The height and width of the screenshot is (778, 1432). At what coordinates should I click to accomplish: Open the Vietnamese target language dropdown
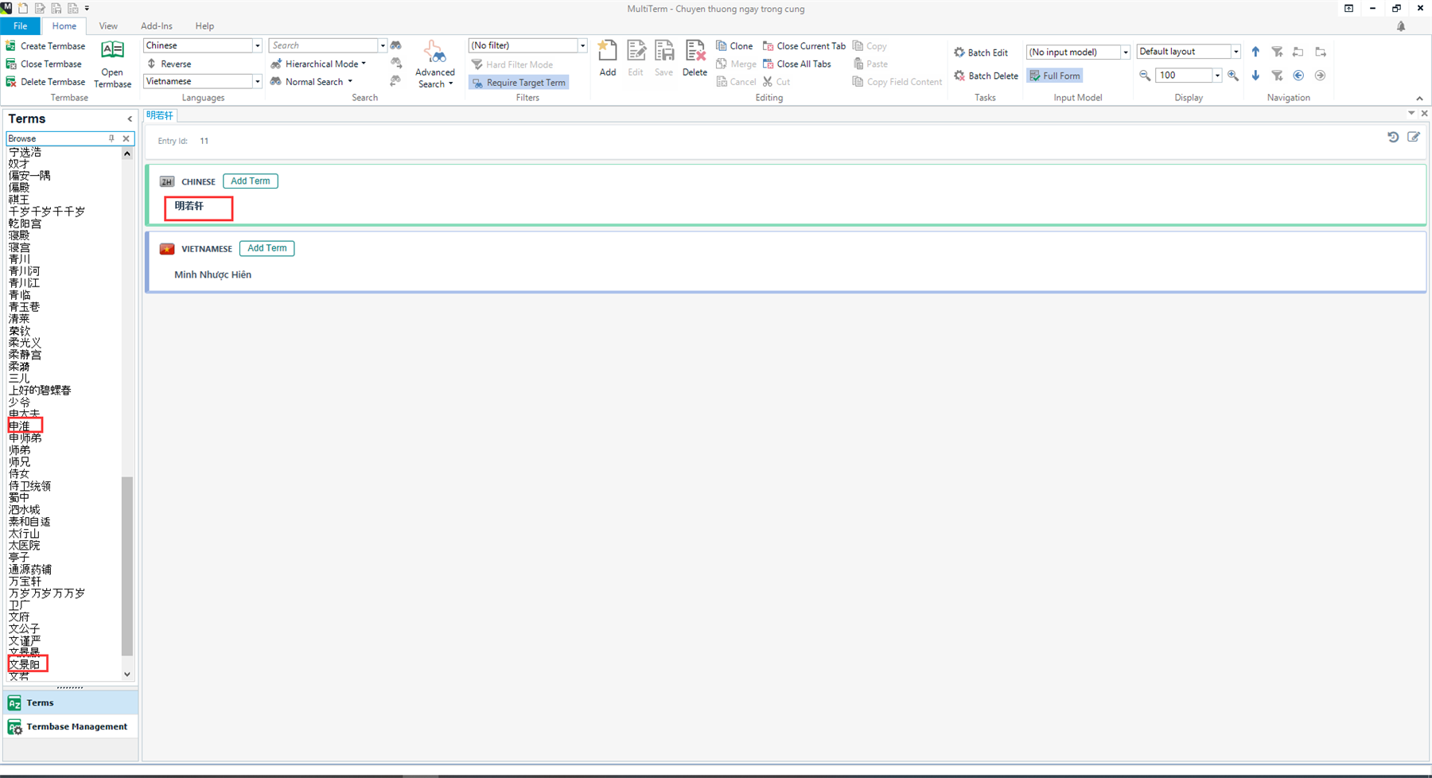pos(257,81)
